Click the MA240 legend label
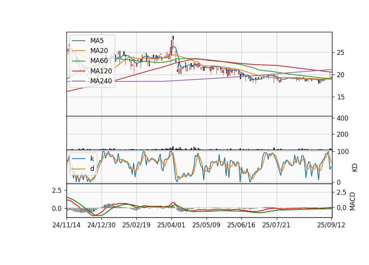Viewport: 369px width, 265px height. [101, 81]
